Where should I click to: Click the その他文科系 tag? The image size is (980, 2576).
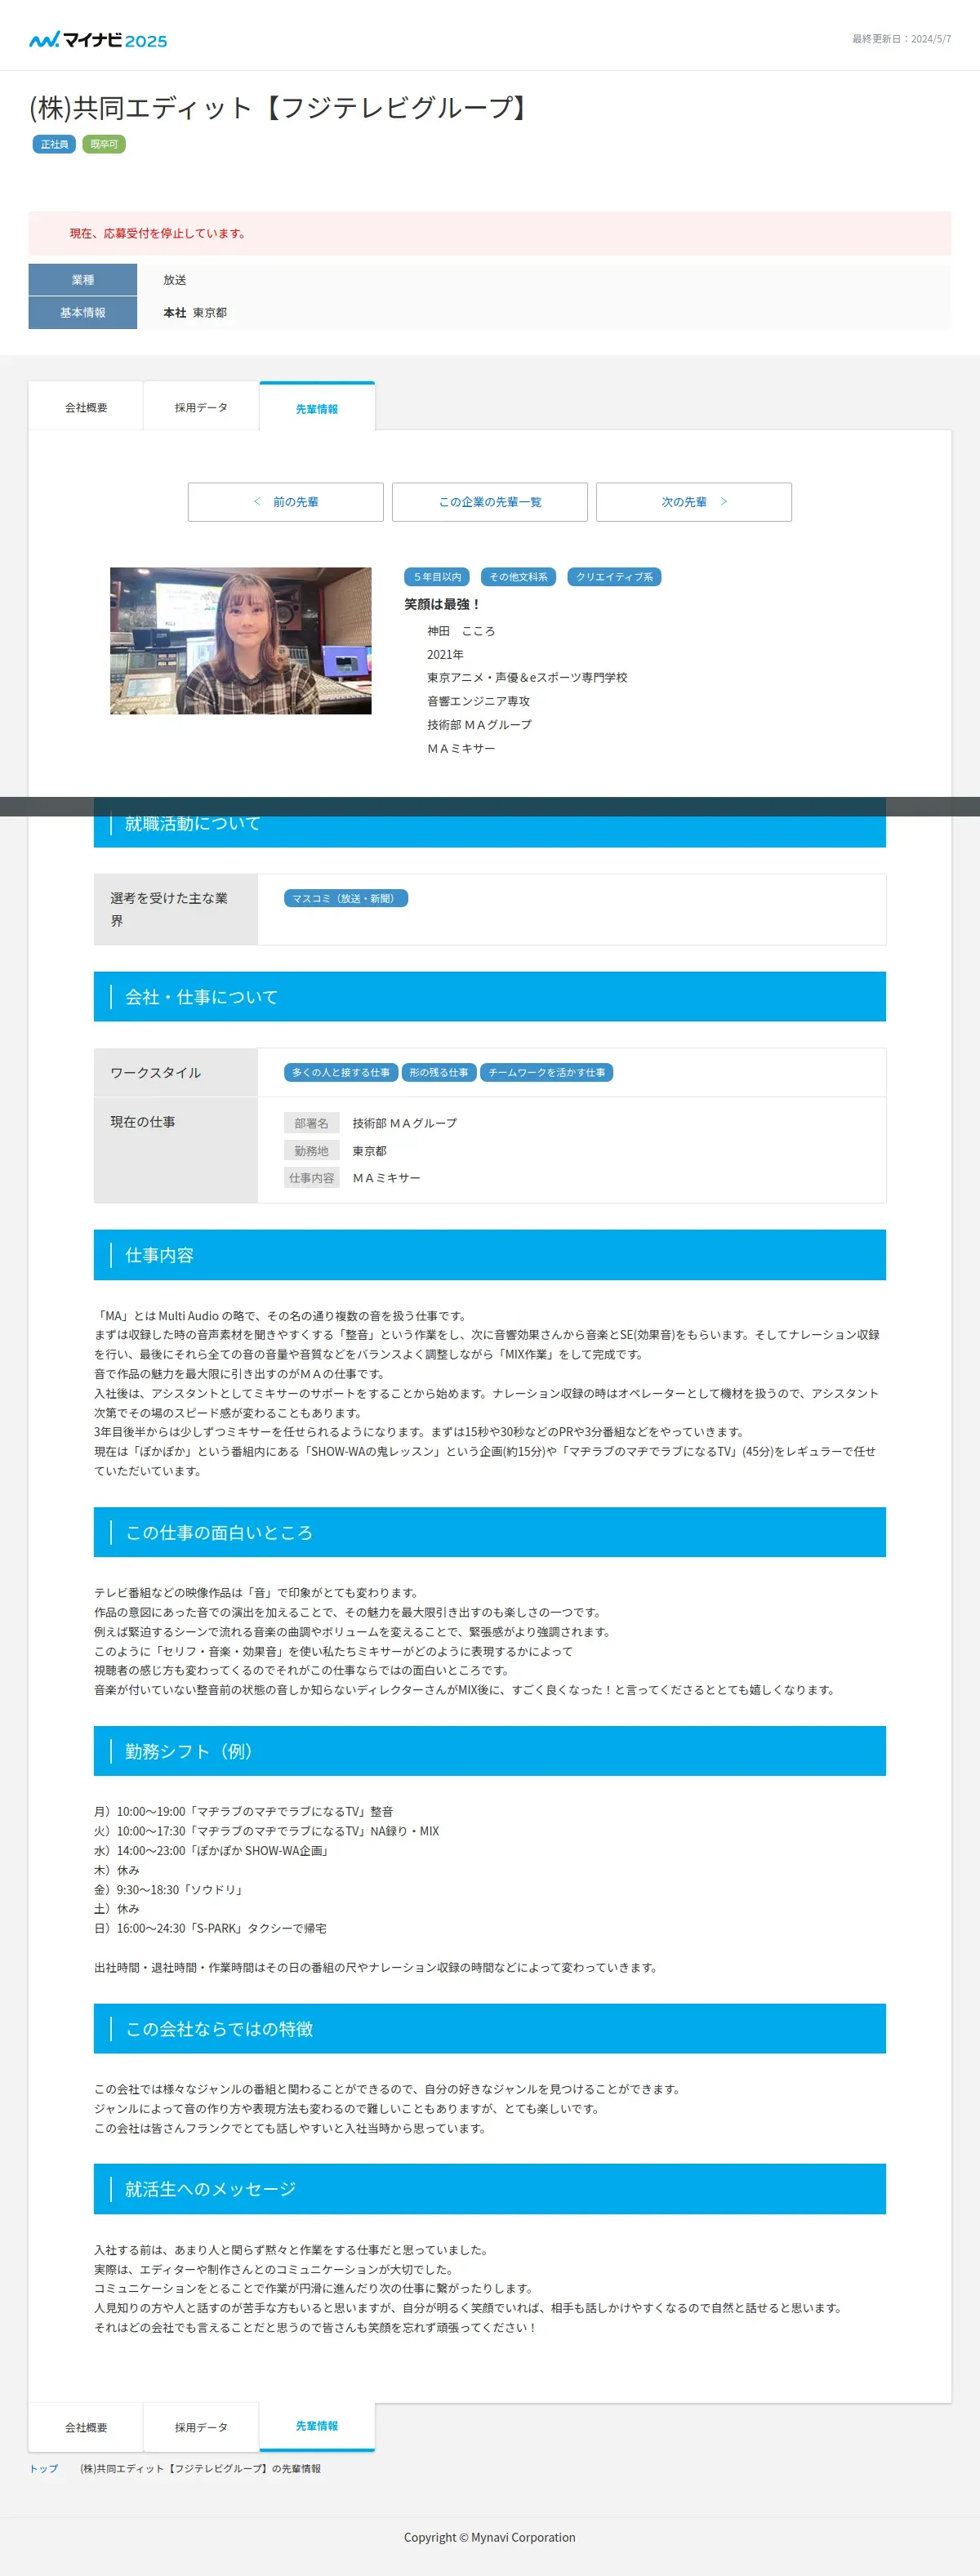pyautogui.click(x=518, y=577)
